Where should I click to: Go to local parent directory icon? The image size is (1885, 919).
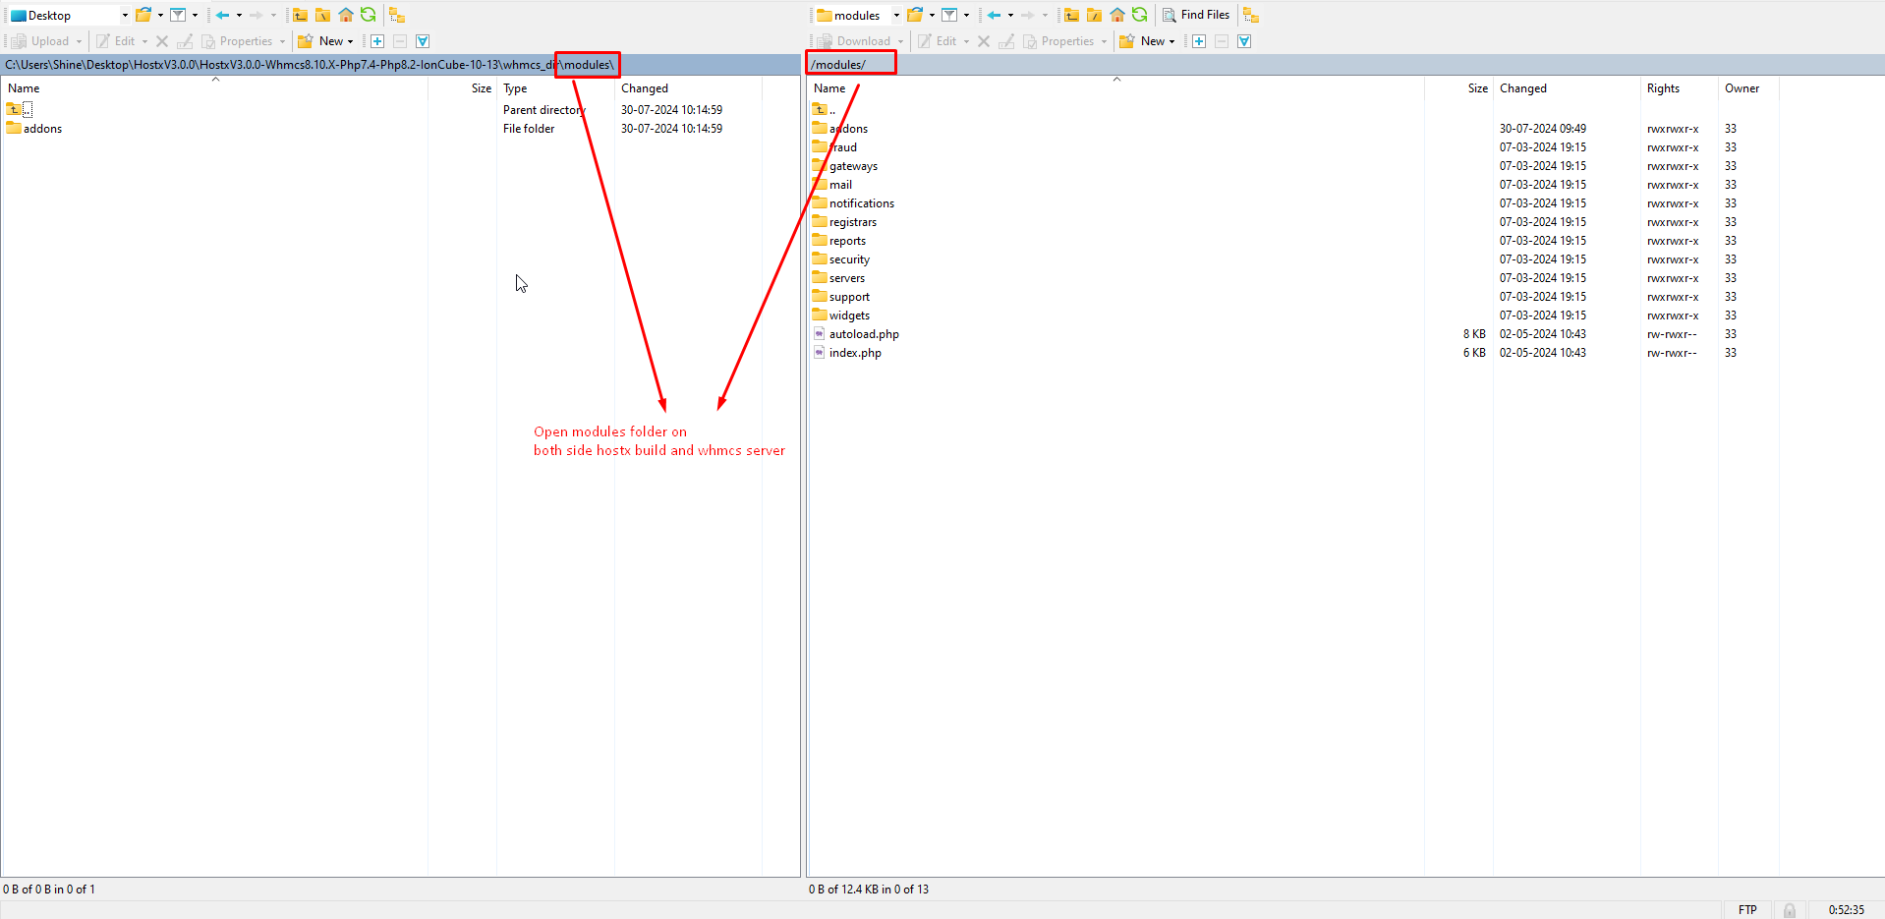coord(300,15)
